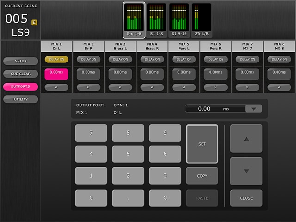Enable DELAY ON for MIX 3 Brass L
Image resolution: width=296 pixels, height=222 pixels.
(120, 59)
